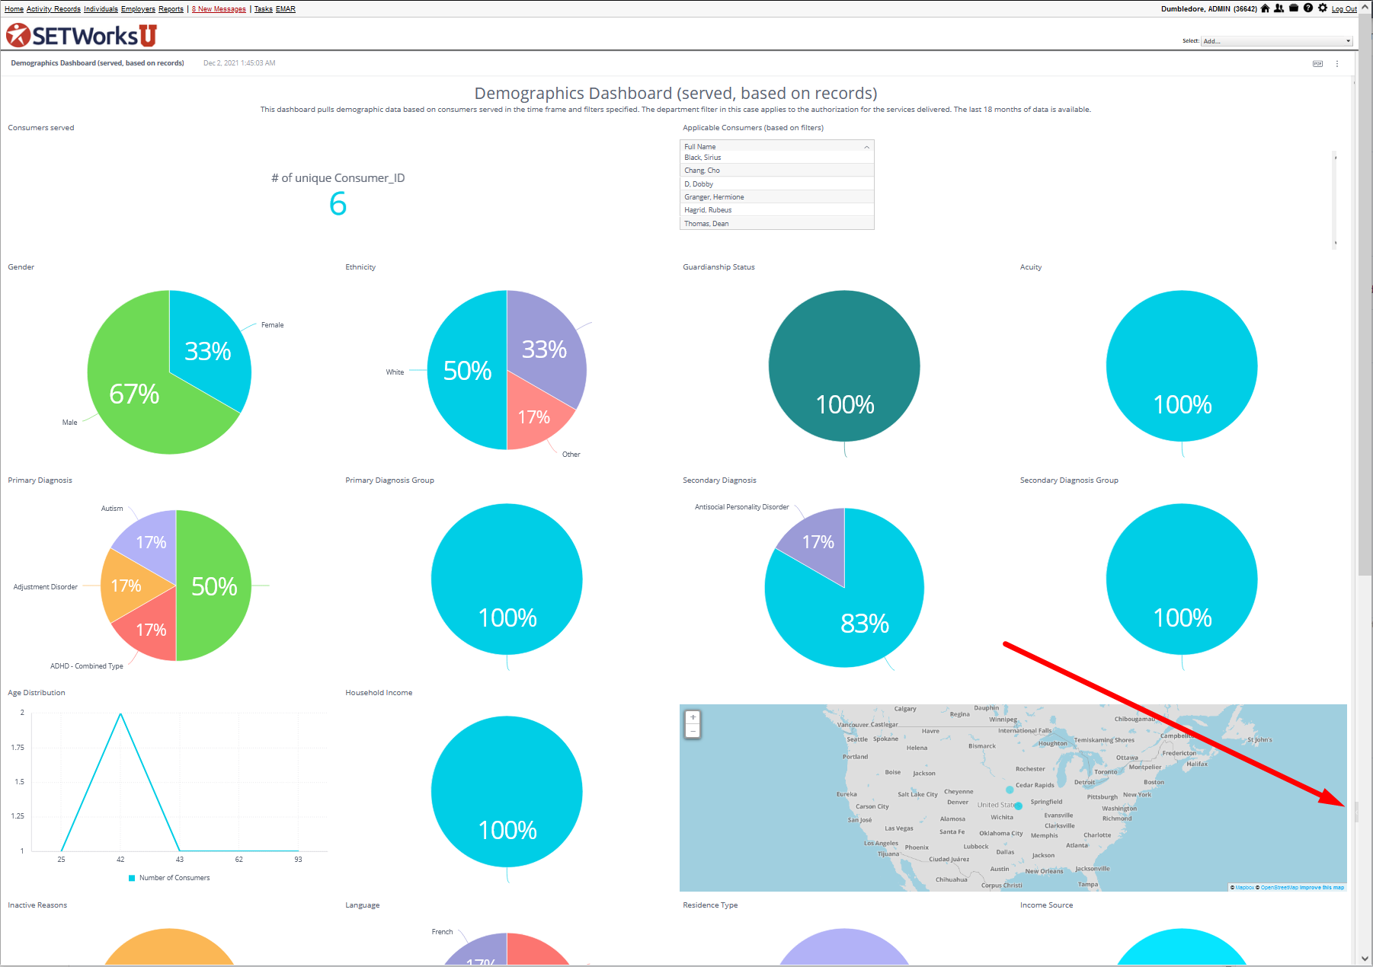Open the Mapbox attribution link
Image resolution: width=1373 pixels, height=967 pixels.
[1243, 887]
